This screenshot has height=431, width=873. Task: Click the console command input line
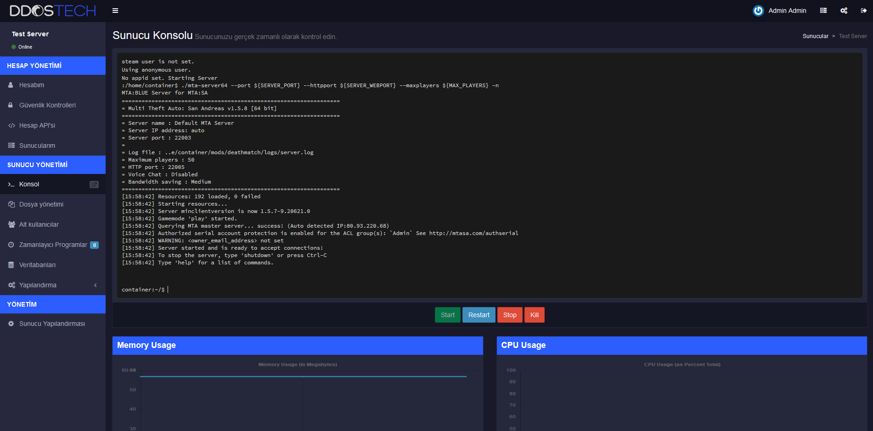click(490, 290)
